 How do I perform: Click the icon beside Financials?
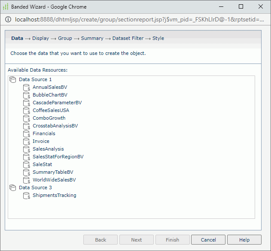(x=27, y=134)
